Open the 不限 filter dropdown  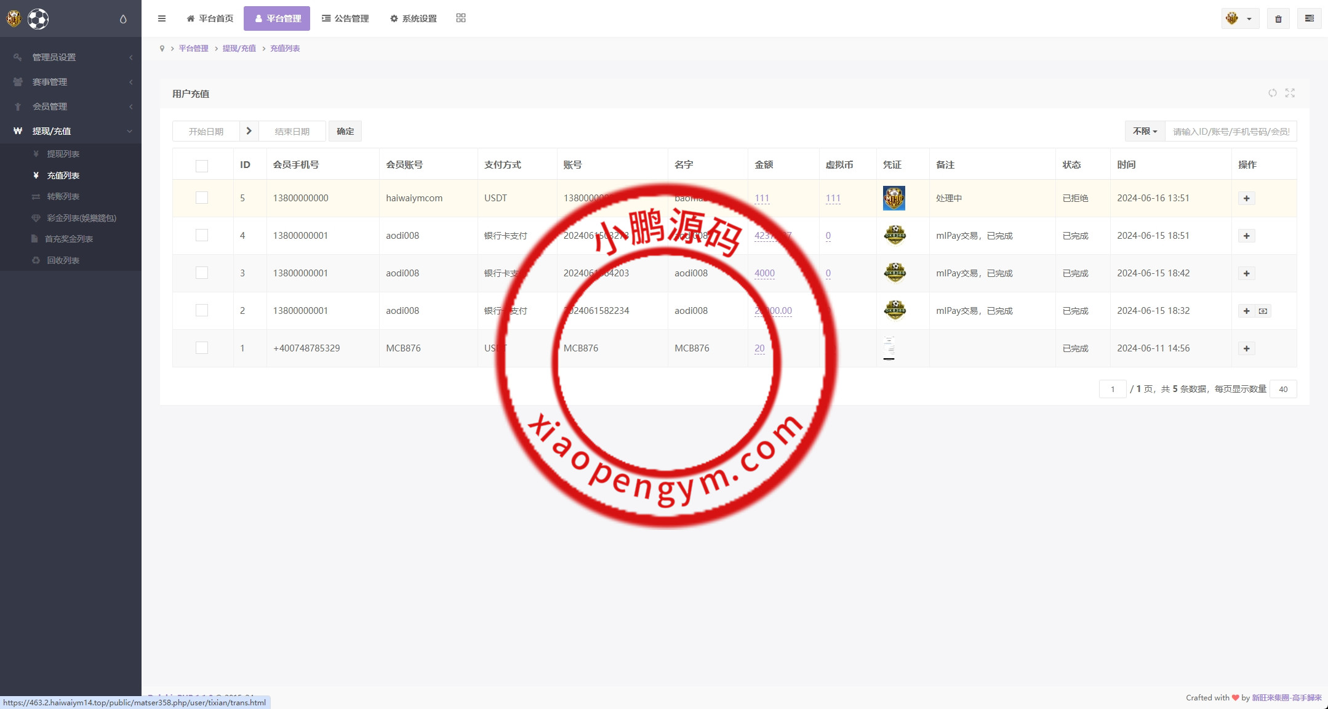1145,131
